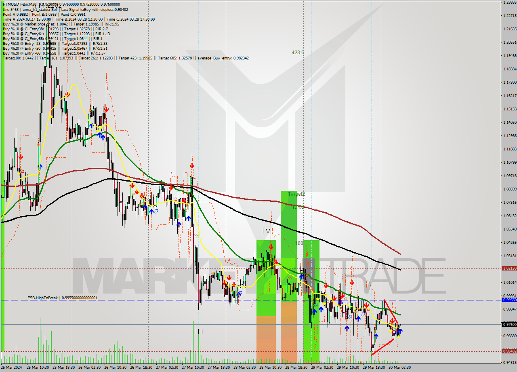
Task: Click the FSB-HighToBreak level label
Action: (x=62, y=298)
